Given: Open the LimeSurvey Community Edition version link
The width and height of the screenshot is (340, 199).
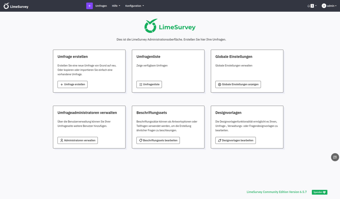Looking at the screenshot, I should (276, 192).
